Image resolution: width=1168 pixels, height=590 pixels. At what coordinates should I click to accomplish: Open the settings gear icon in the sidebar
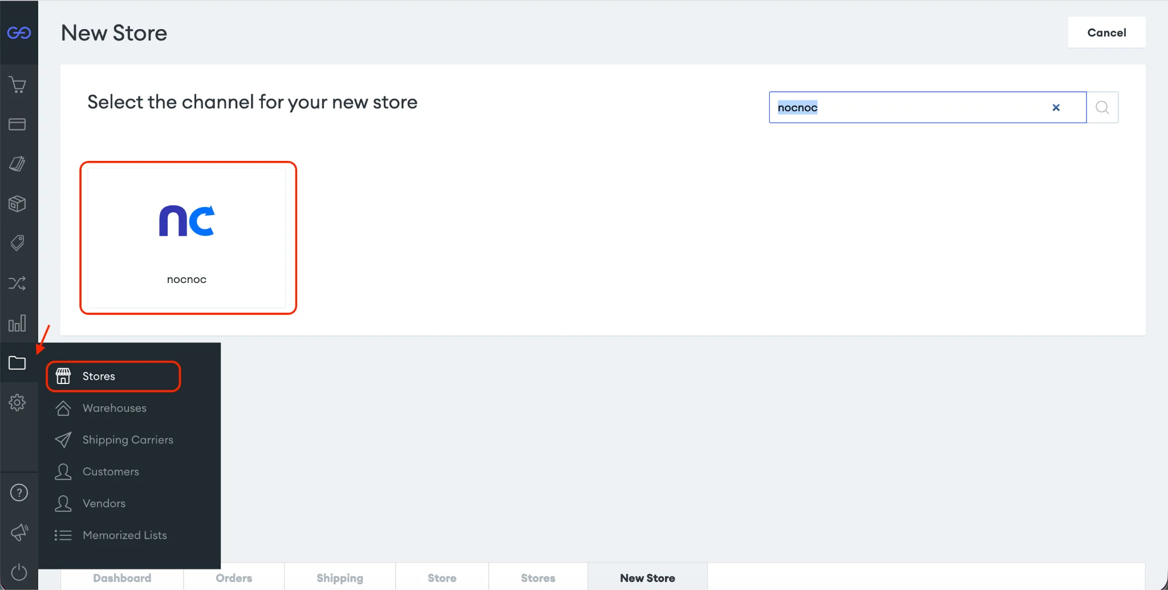click(17, 402)
